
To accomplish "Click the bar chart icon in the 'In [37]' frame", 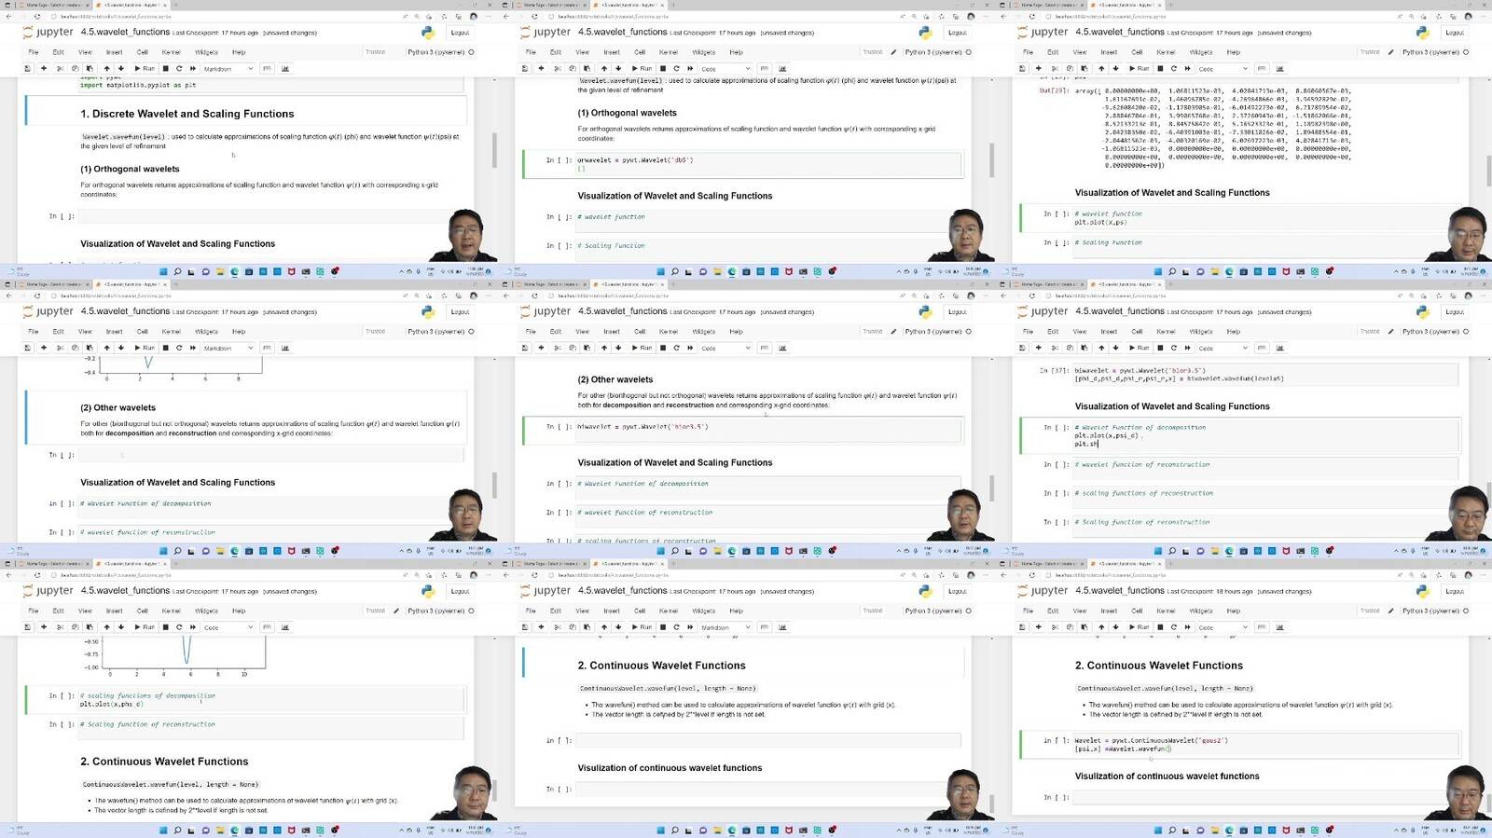I will [1279, 348].
